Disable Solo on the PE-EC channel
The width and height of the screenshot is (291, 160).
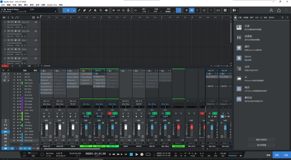[x=89, y=113]
